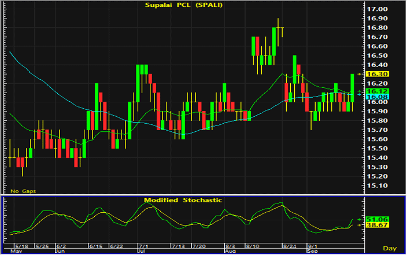Click the Aug month label
This screenshot has width=407, height=255.
(x=230, y=251)
